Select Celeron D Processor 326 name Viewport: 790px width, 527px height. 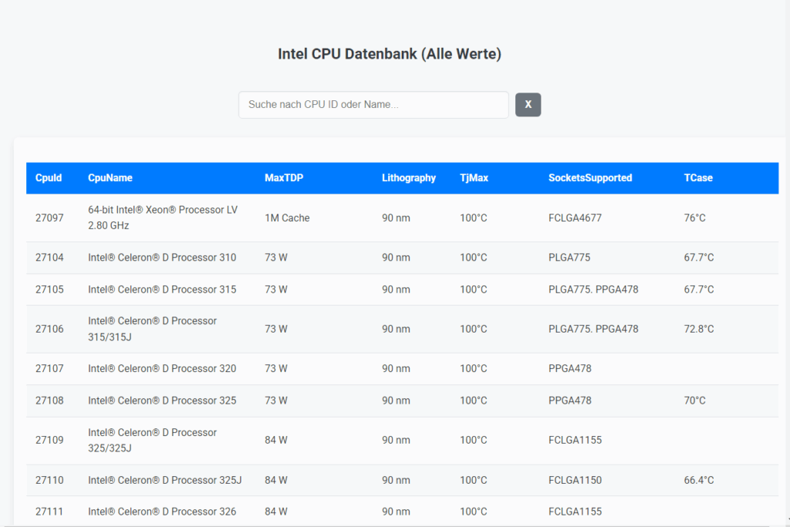tap(162, 512)
